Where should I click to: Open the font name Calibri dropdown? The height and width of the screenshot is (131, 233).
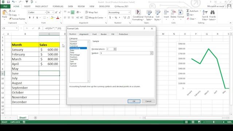point(46,12)
